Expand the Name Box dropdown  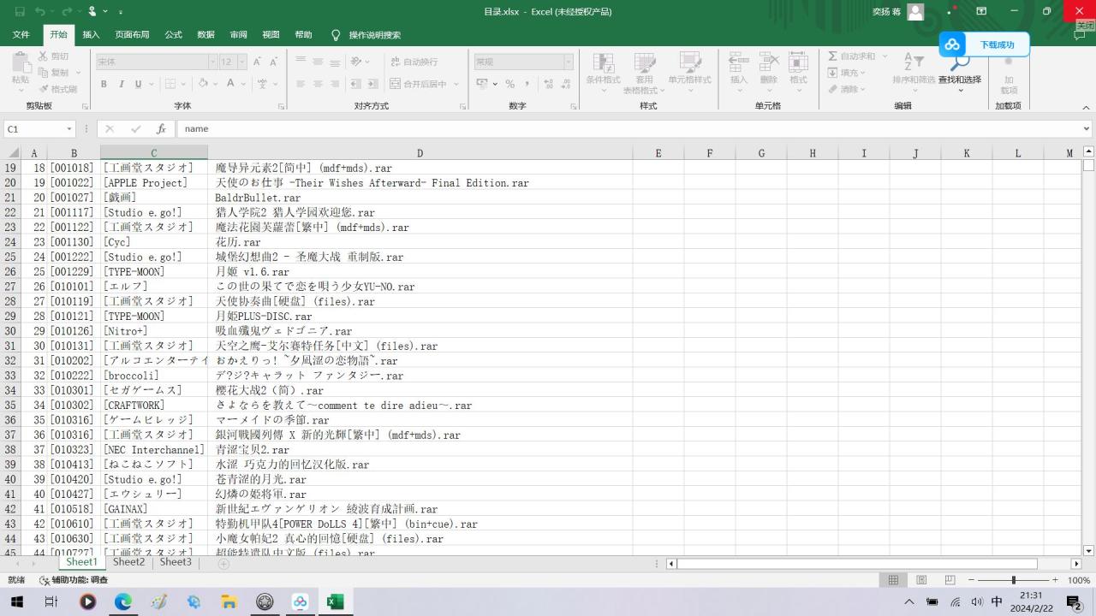(x=69, y=128)
